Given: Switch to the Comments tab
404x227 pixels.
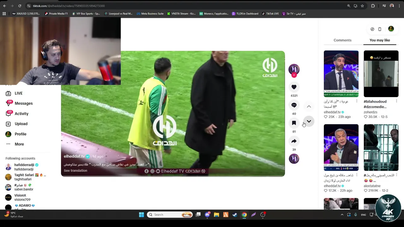Looking at the screenshot, I should tap(342, 40).
